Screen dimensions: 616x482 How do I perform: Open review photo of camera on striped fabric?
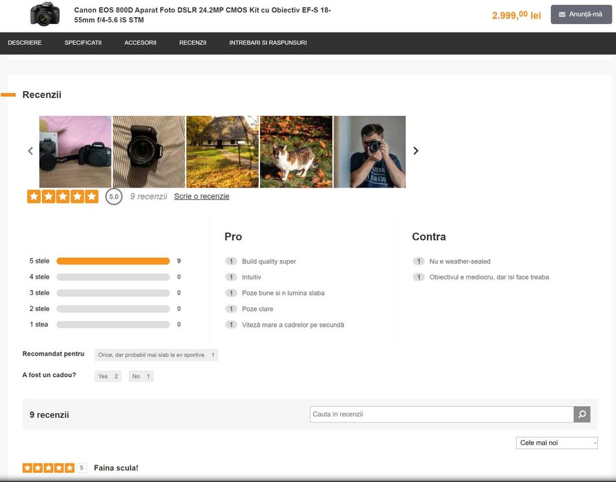(x=149, y=152)
